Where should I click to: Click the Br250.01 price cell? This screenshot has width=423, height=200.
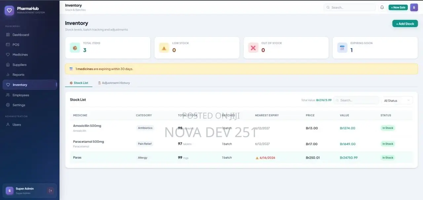tap(313, 158)
